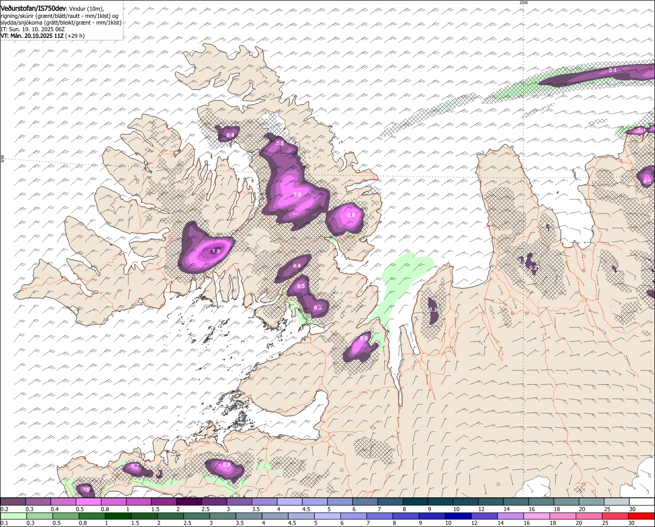Click the 20W longitude label
Image resolution: width=655 pixels, height=527 pixels.
tap(523, 3)
